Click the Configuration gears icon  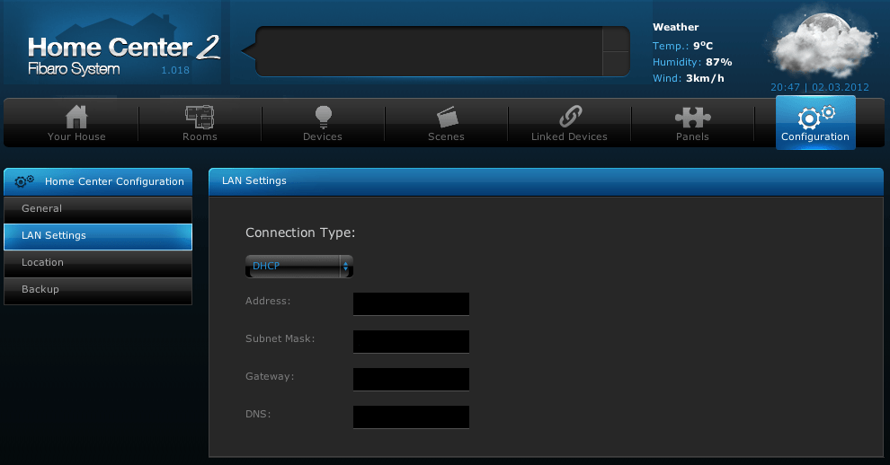[815, 117]
